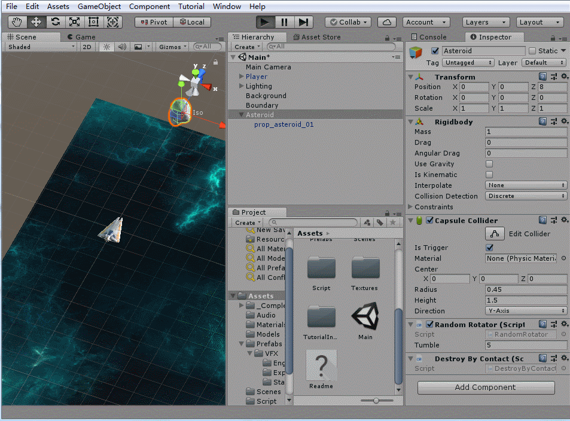This screenshot has height=421, width=570.
Task: Open the Collision Detection dropdown
Action: 526,196
